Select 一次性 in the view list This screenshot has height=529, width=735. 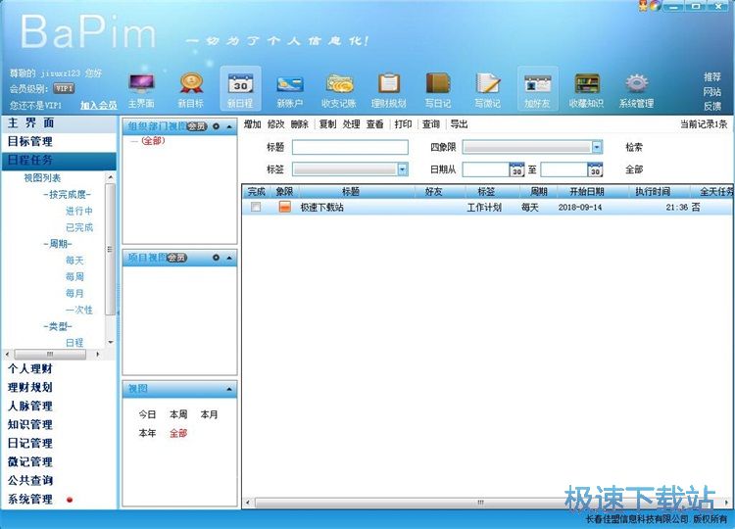click(79, 310)
